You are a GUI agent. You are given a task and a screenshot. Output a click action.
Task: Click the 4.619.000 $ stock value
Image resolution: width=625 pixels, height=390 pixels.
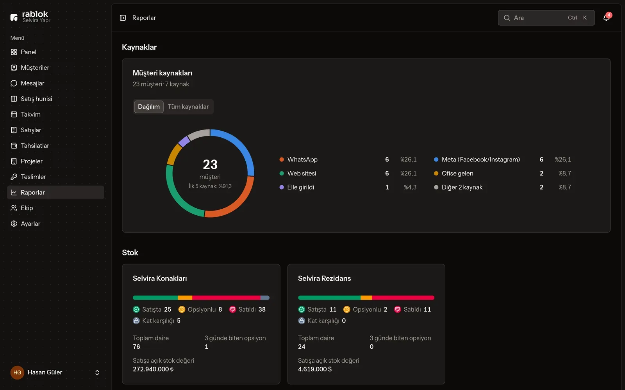pyautogui.click(x=315, y=369)
